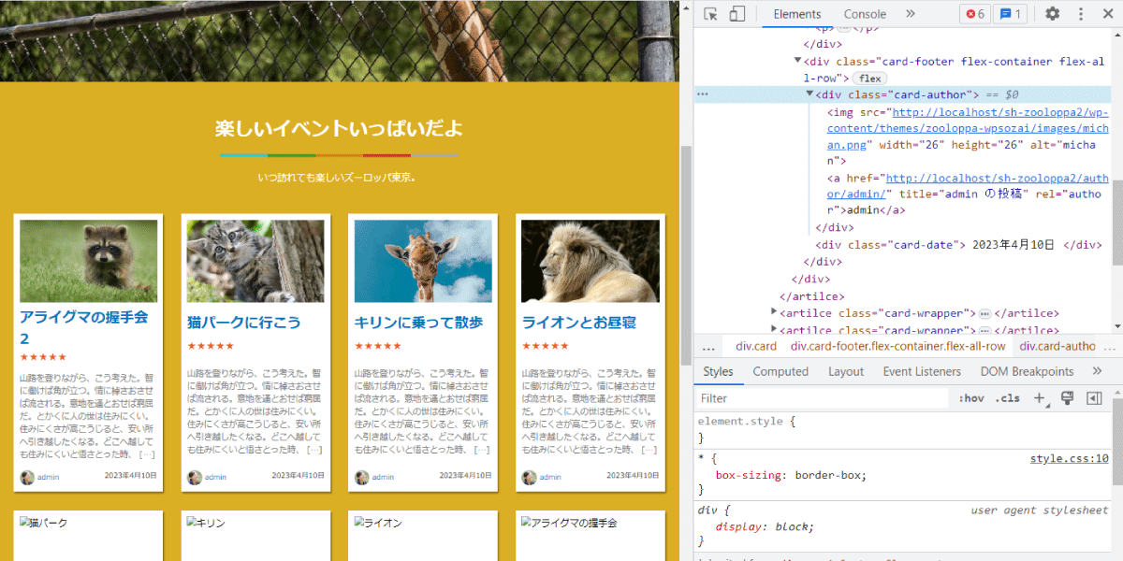Click admin author link on giraffe card
Screen dimensions: 1123x561
click(x=383, y=477)
